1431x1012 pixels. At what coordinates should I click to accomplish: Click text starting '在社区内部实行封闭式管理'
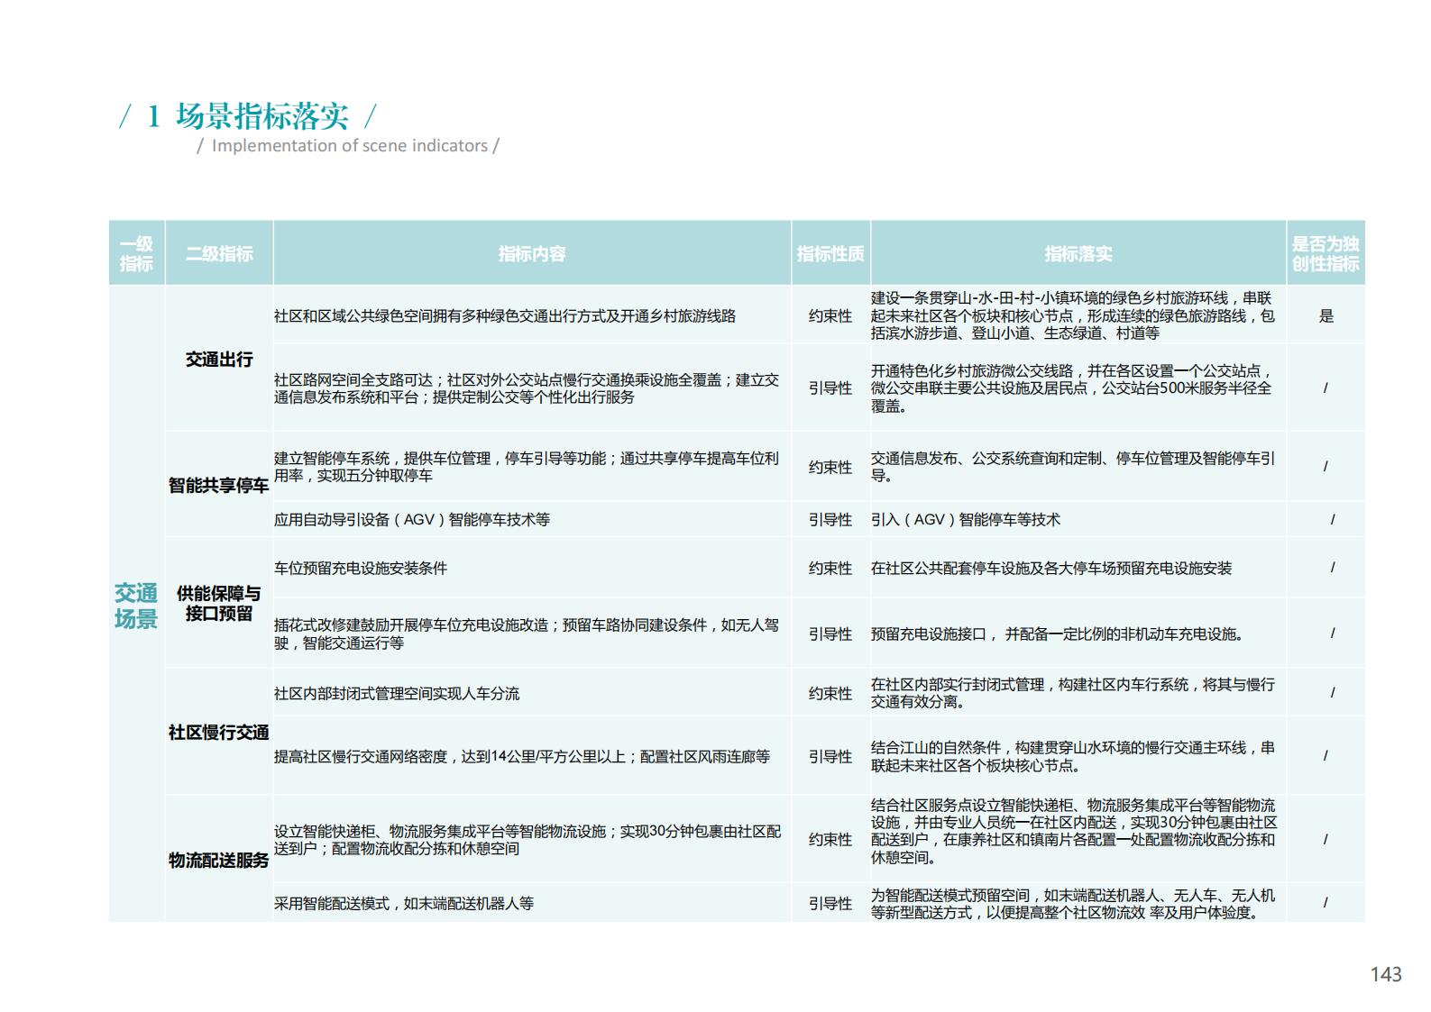(1073, 693)
